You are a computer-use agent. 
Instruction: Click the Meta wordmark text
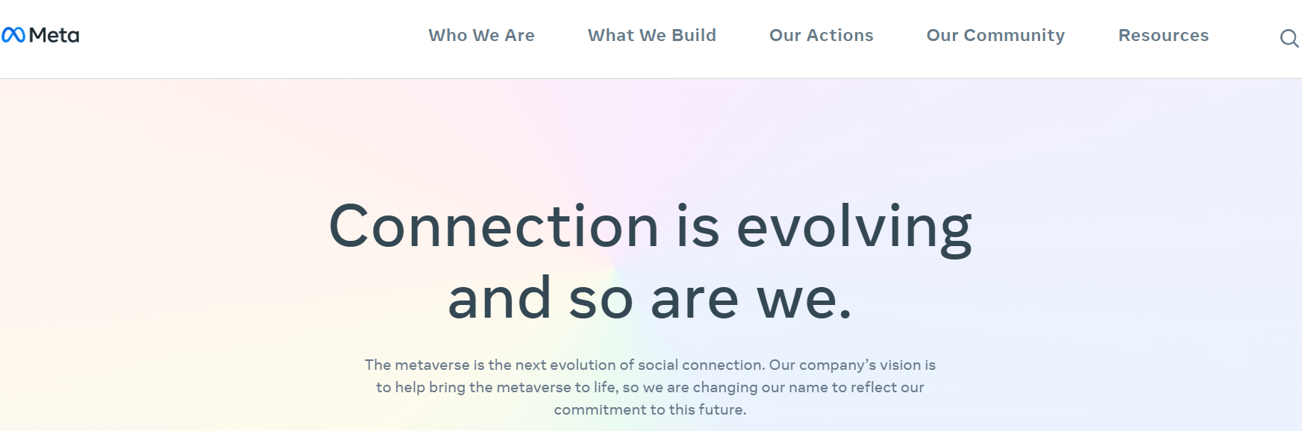coord(54,35)
